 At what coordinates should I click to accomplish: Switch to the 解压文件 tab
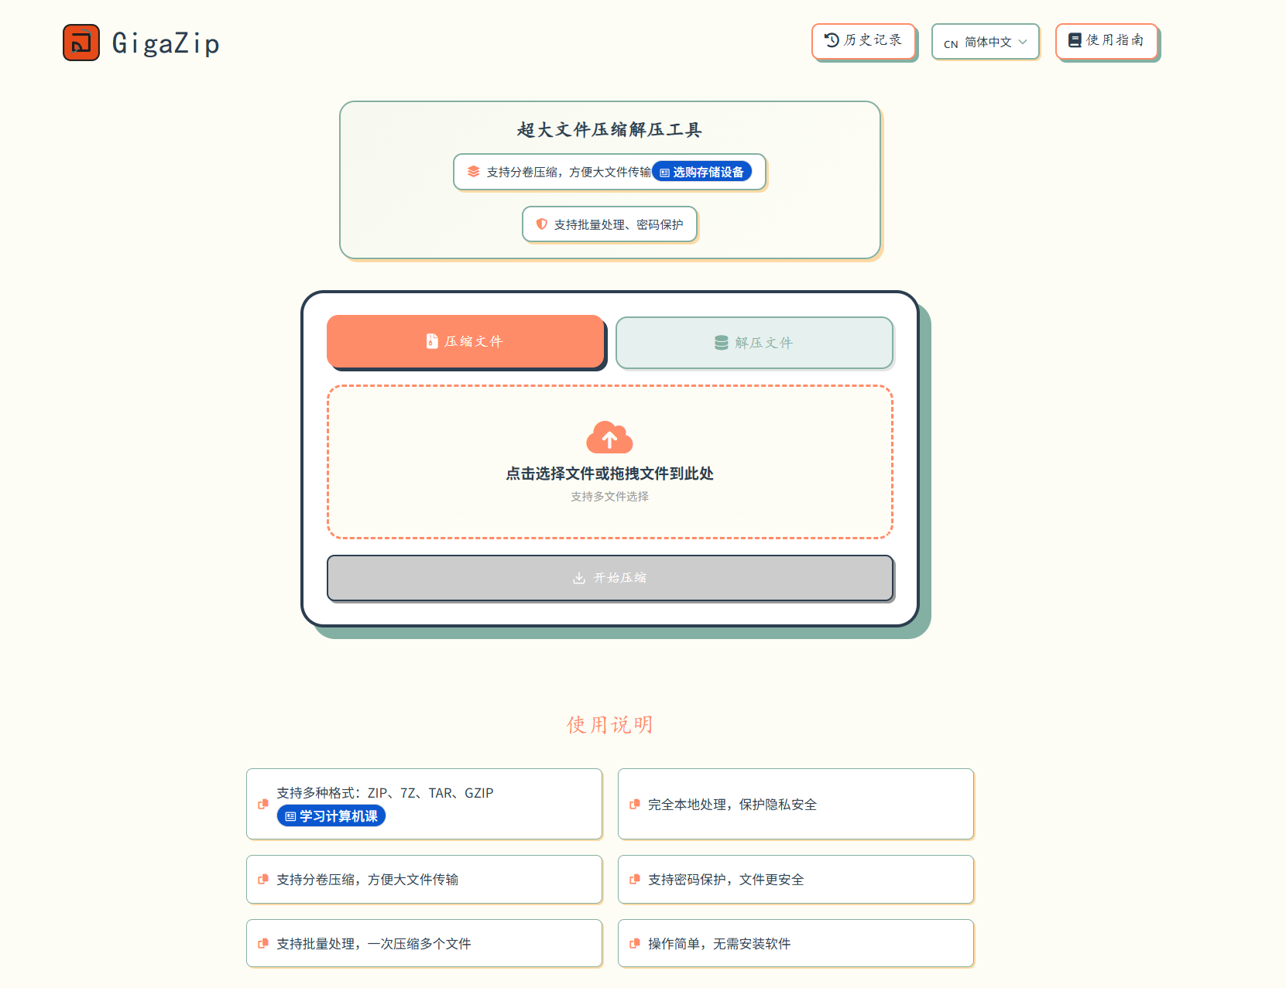(754, 343)
